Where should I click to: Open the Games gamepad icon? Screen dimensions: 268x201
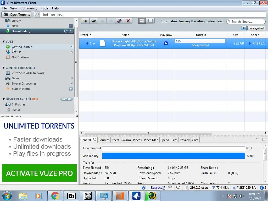[x=8, y=78]
